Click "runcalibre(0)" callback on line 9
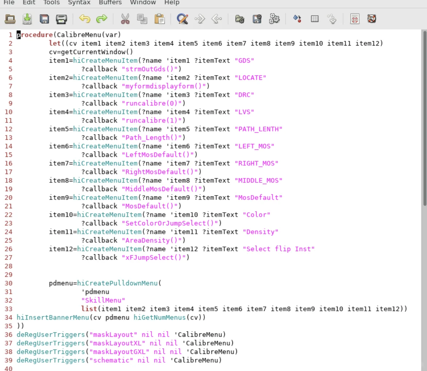This screenshot has width=427, height=371. pos(152,104)
